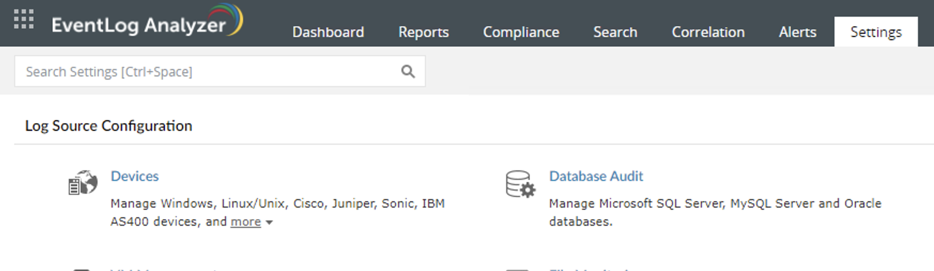Click the Devices globe icon

tap(83, 183)
